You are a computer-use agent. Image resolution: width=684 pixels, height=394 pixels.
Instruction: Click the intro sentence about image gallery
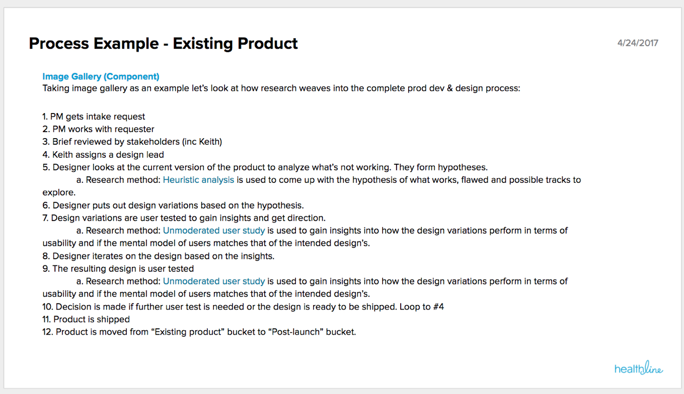point(281,88)
